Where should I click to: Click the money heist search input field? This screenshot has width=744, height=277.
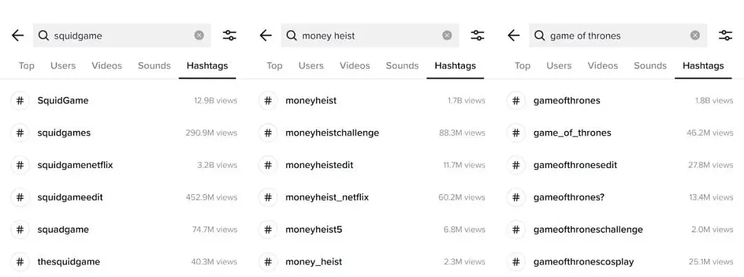coord(370,36)
